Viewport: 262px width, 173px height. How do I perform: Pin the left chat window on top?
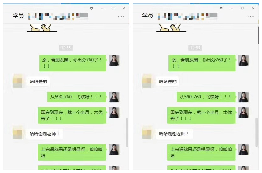point(91,8)
